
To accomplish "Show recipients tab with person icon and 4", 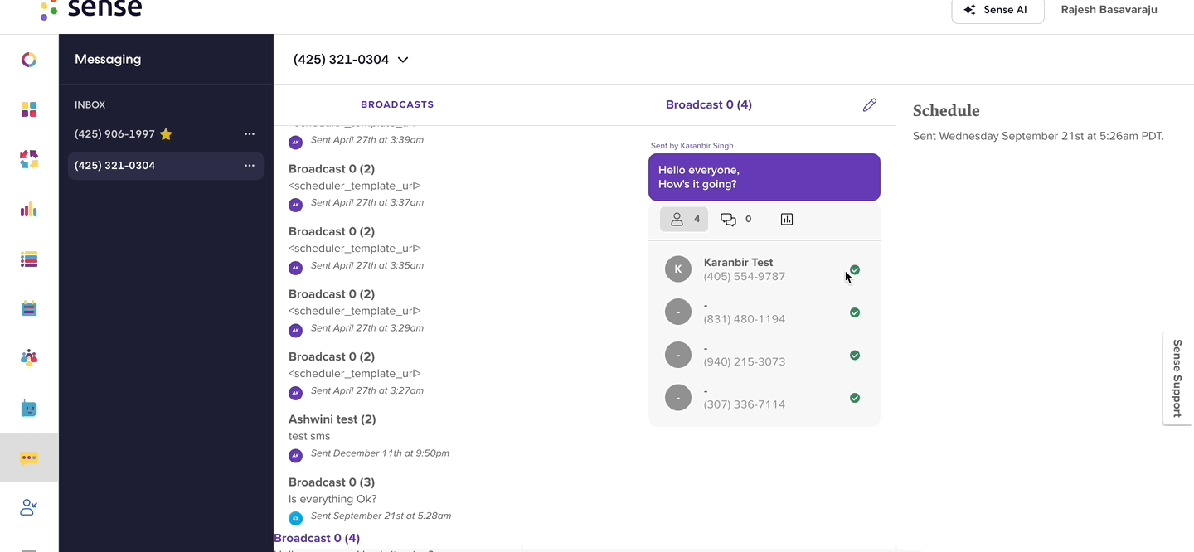I will [684, 220].
